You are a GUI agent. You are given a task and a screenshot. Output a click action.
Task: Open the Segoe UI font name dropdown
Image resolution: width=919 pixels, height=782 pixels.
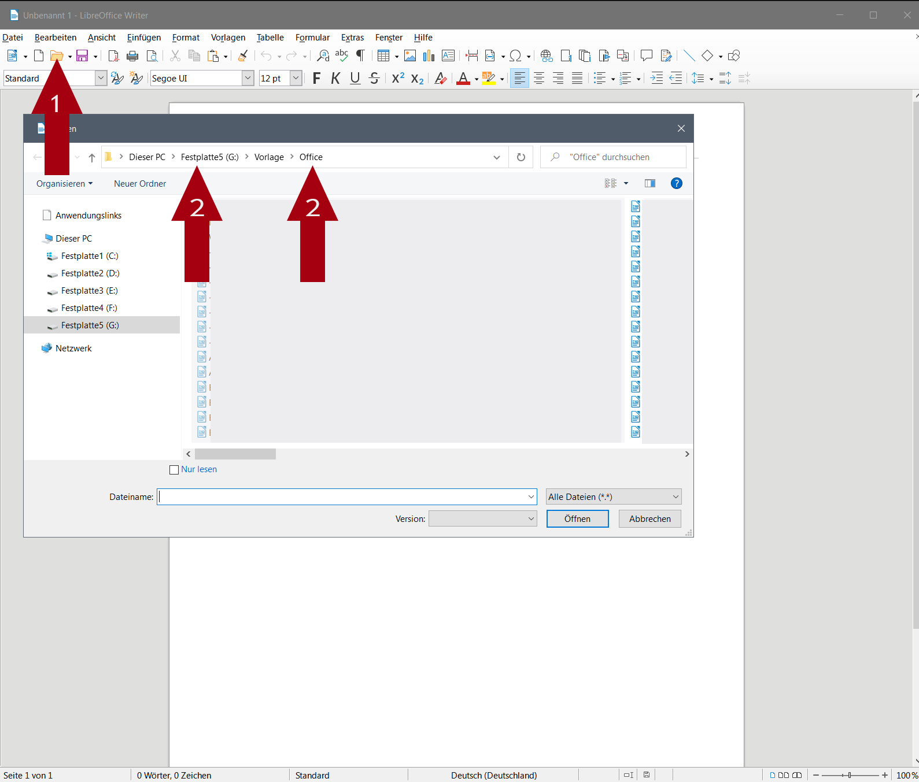[x=248, y=78]
